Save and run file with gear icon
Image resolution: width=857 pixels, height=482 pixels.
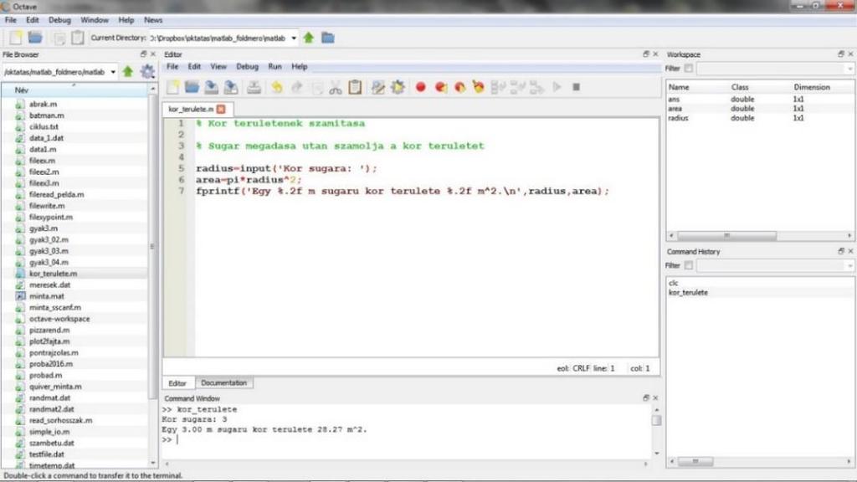click(x=398, y=87)
